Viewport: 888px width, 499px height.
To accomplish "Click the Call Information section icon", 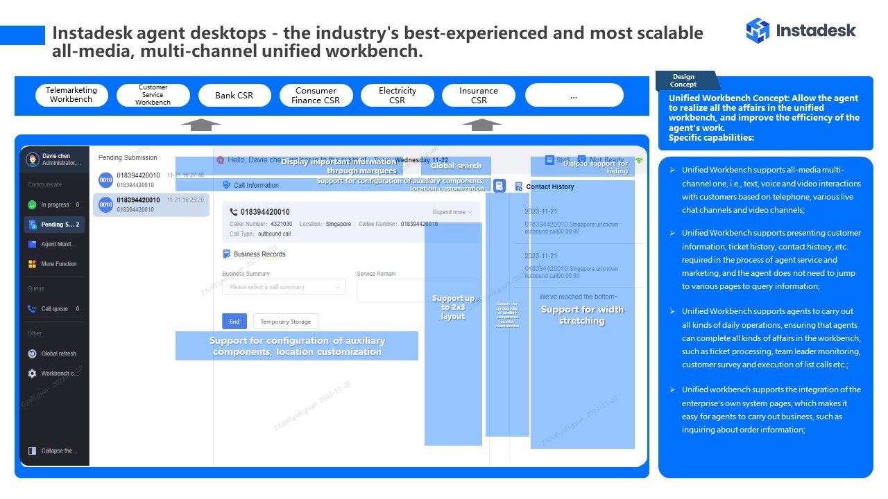I will point(227,185).
